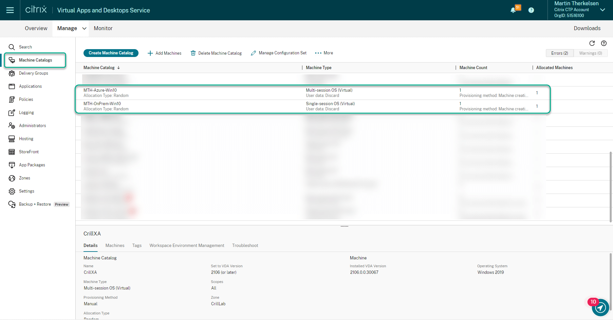Click the catalog list vertical scrollbar
Image resolution: width=613 pixels, height=320 pixels.
point(611,187)
